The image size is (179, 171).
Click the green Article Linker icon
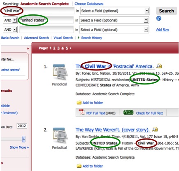[128, 112]
